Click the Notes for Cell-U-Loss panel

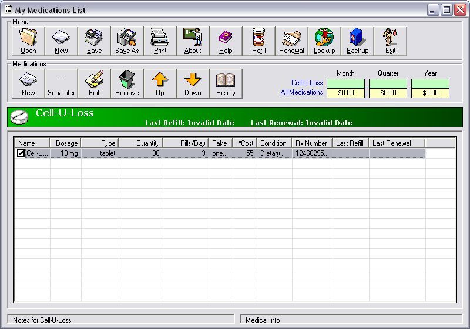(121, 320)
